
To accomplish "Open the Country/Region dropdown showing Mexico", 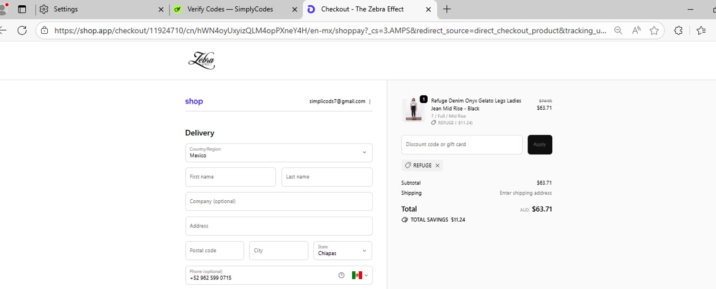I will 279,153.
